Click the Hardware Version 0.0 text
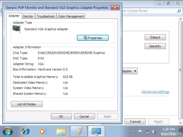Screen dimensions: 183x137 point(53,69)
